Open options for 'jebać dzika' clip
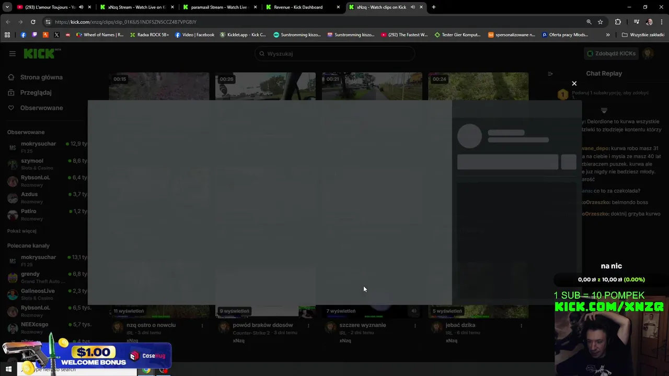The width and height of the screenshot is (669, 376). click(521, 325)
